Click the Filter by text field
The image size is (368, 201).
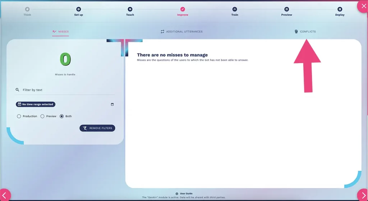(65, 90)
